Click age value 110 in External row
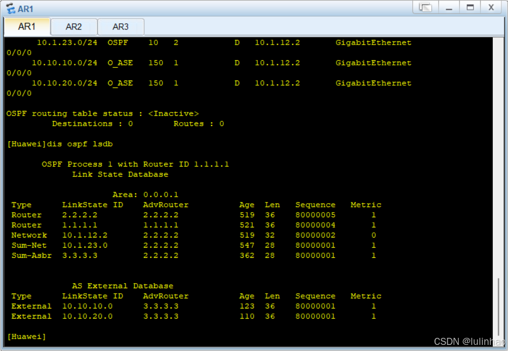 (x=247, y=316)
